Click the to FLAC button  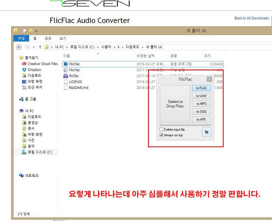(201, 88)
